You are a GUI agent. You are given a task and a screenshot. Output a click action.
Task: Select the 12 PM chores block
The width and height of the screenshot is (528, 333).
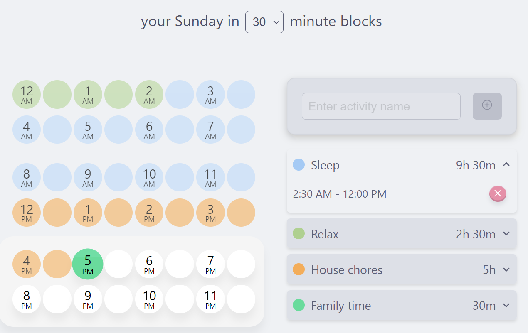[27, 213]
